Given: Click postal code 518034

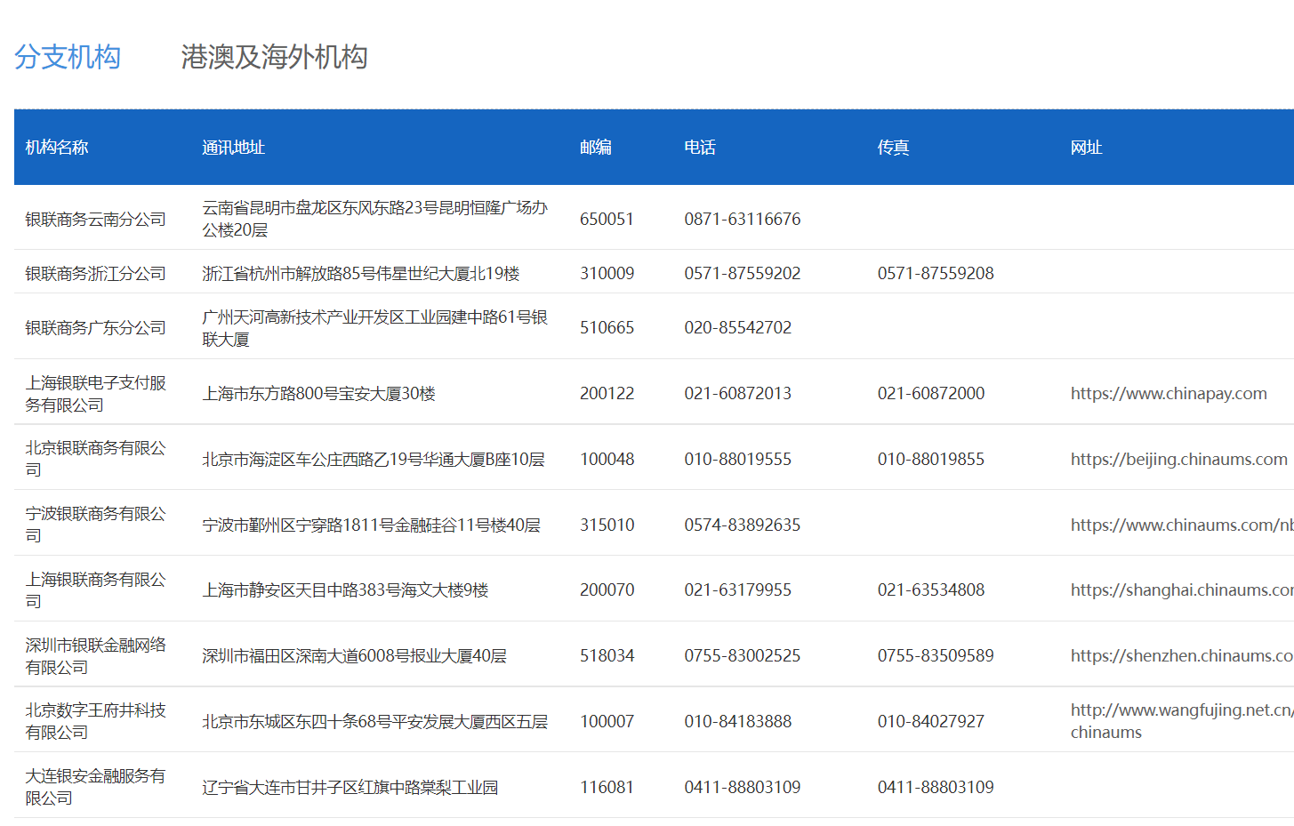Looking at the screenshot, I should point(607,655).
